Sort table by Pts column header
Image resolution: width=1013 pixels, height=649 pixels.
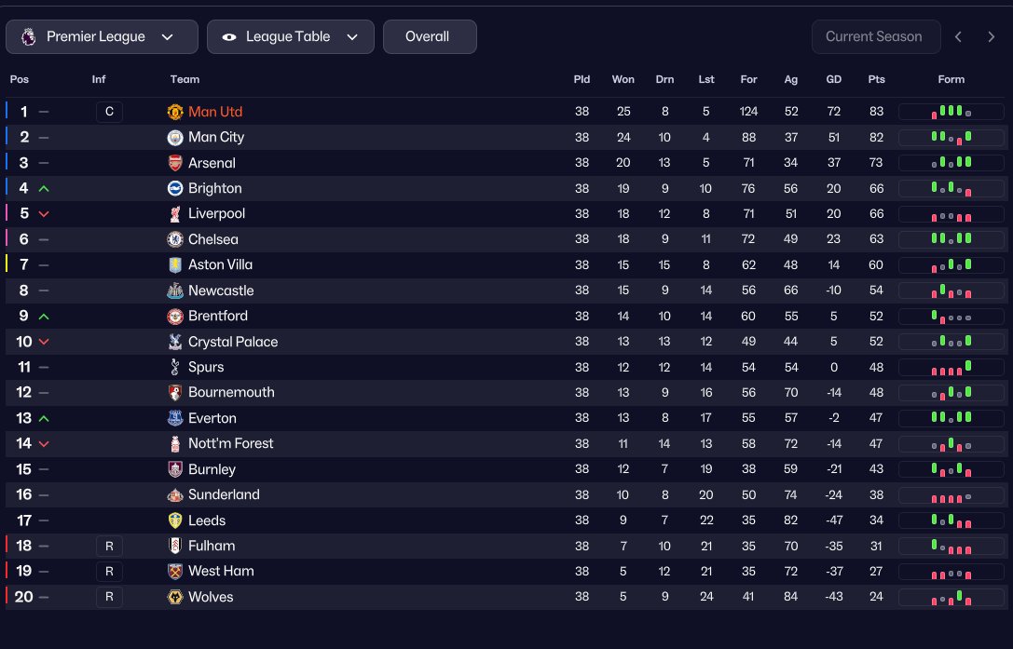[x=876, y=79]
